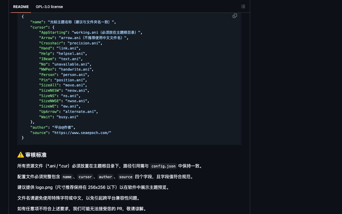Screen dimensions: 342x214
Task: Click the inline code word 'author'
Action: [x=106, y=177]
